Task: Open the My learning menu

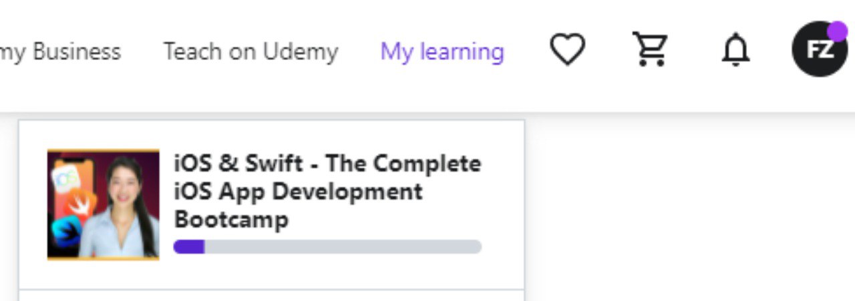Action: 442,51
